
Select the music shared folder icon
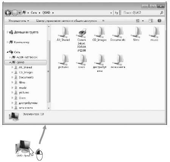[154, 34]
